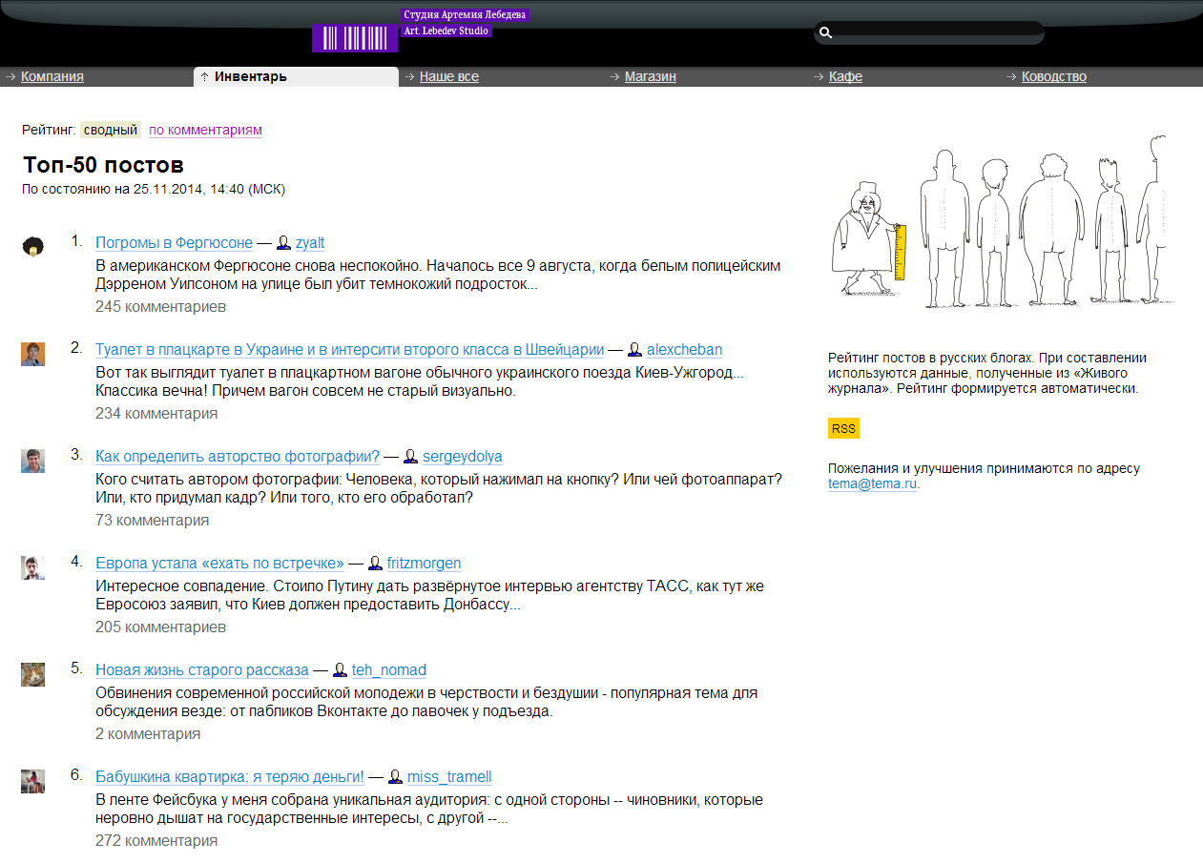Go to the Магазин section
This screenshot has width=1203, height=863.
point(651,76)
